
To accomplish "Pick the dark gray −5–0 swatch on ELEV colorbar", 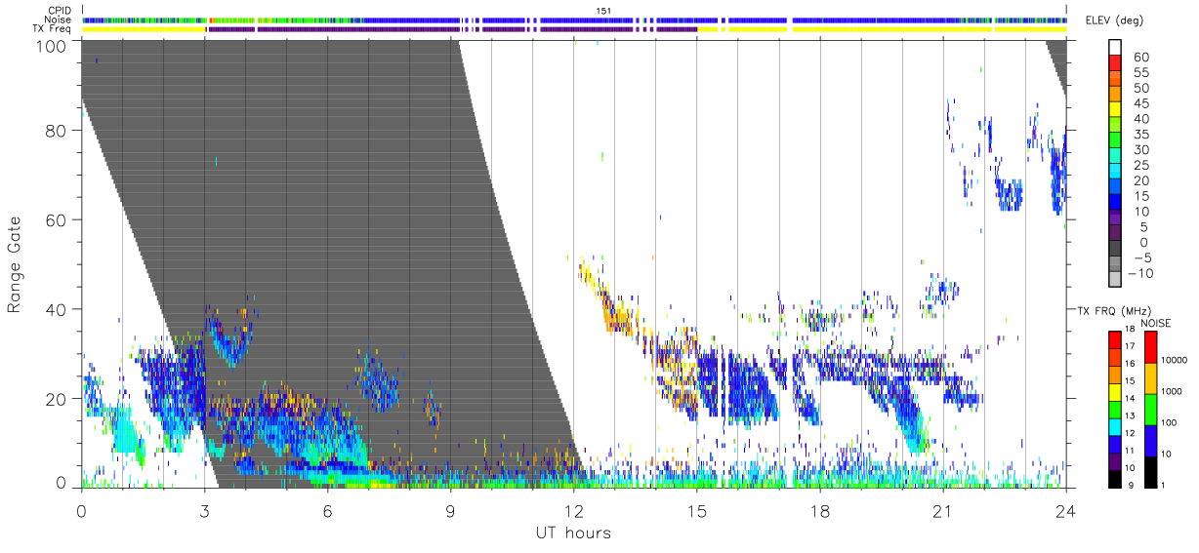I will [1116, 250].
